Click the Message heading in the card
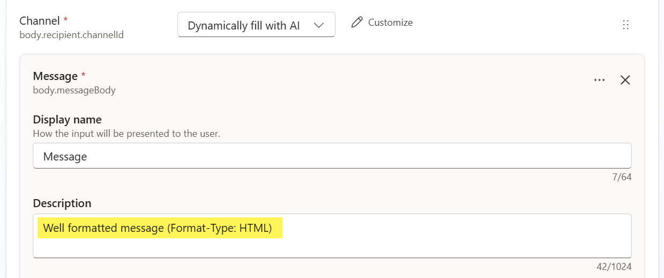This screenshot has width=664, height=278. tap(55, 76)
